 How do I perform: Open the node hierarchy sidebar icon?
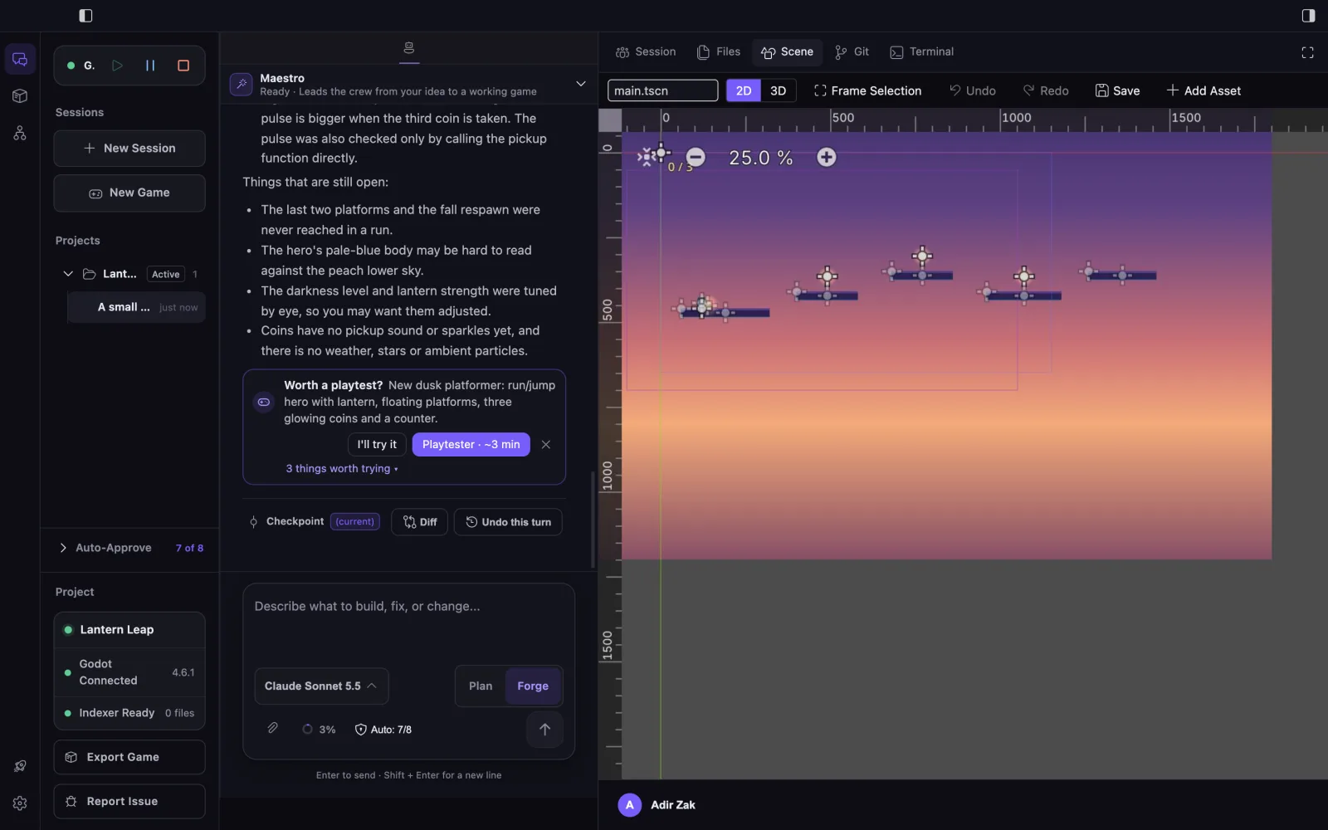tap(20, 133)
